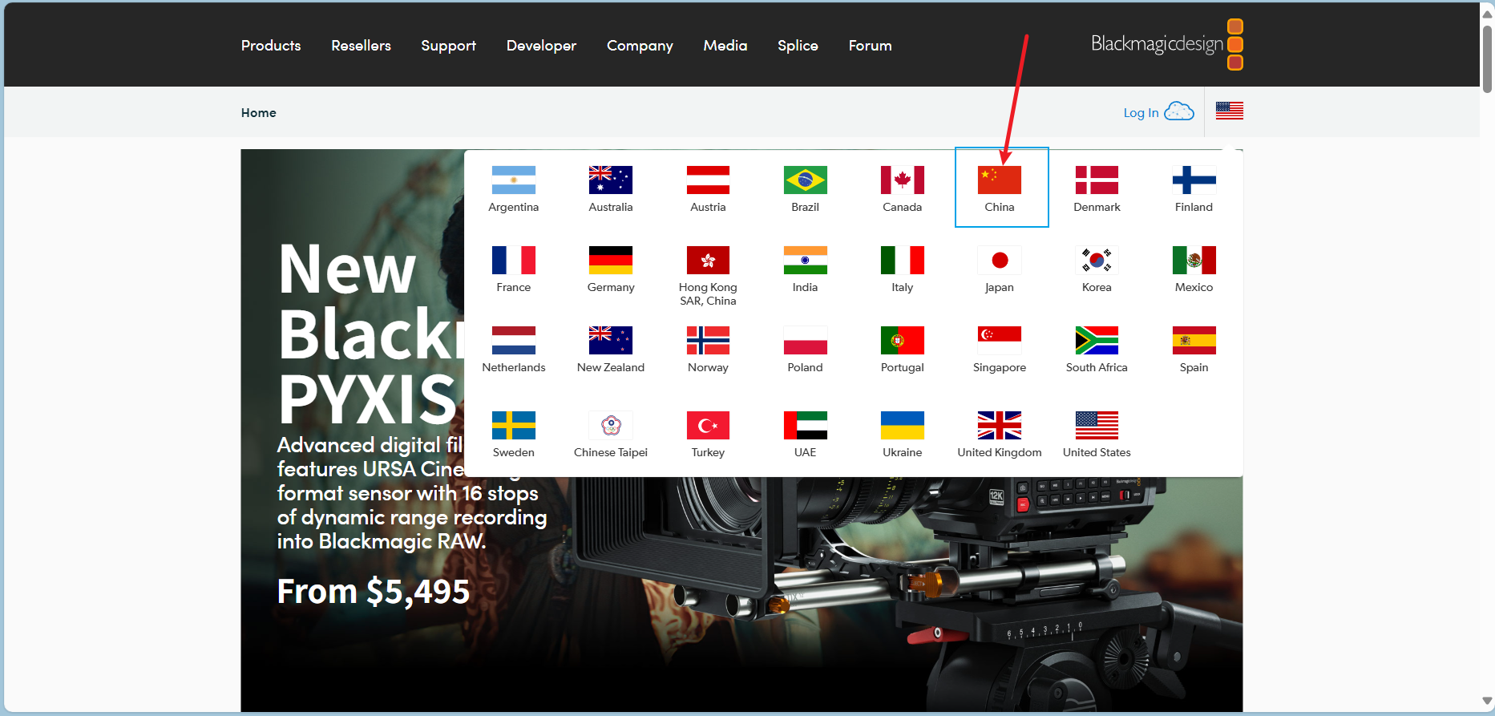The height and width of the screenshot is (716, 1495).
Task: Select the Hong Kong SAR flag
Action: click(x=708, y=260)
